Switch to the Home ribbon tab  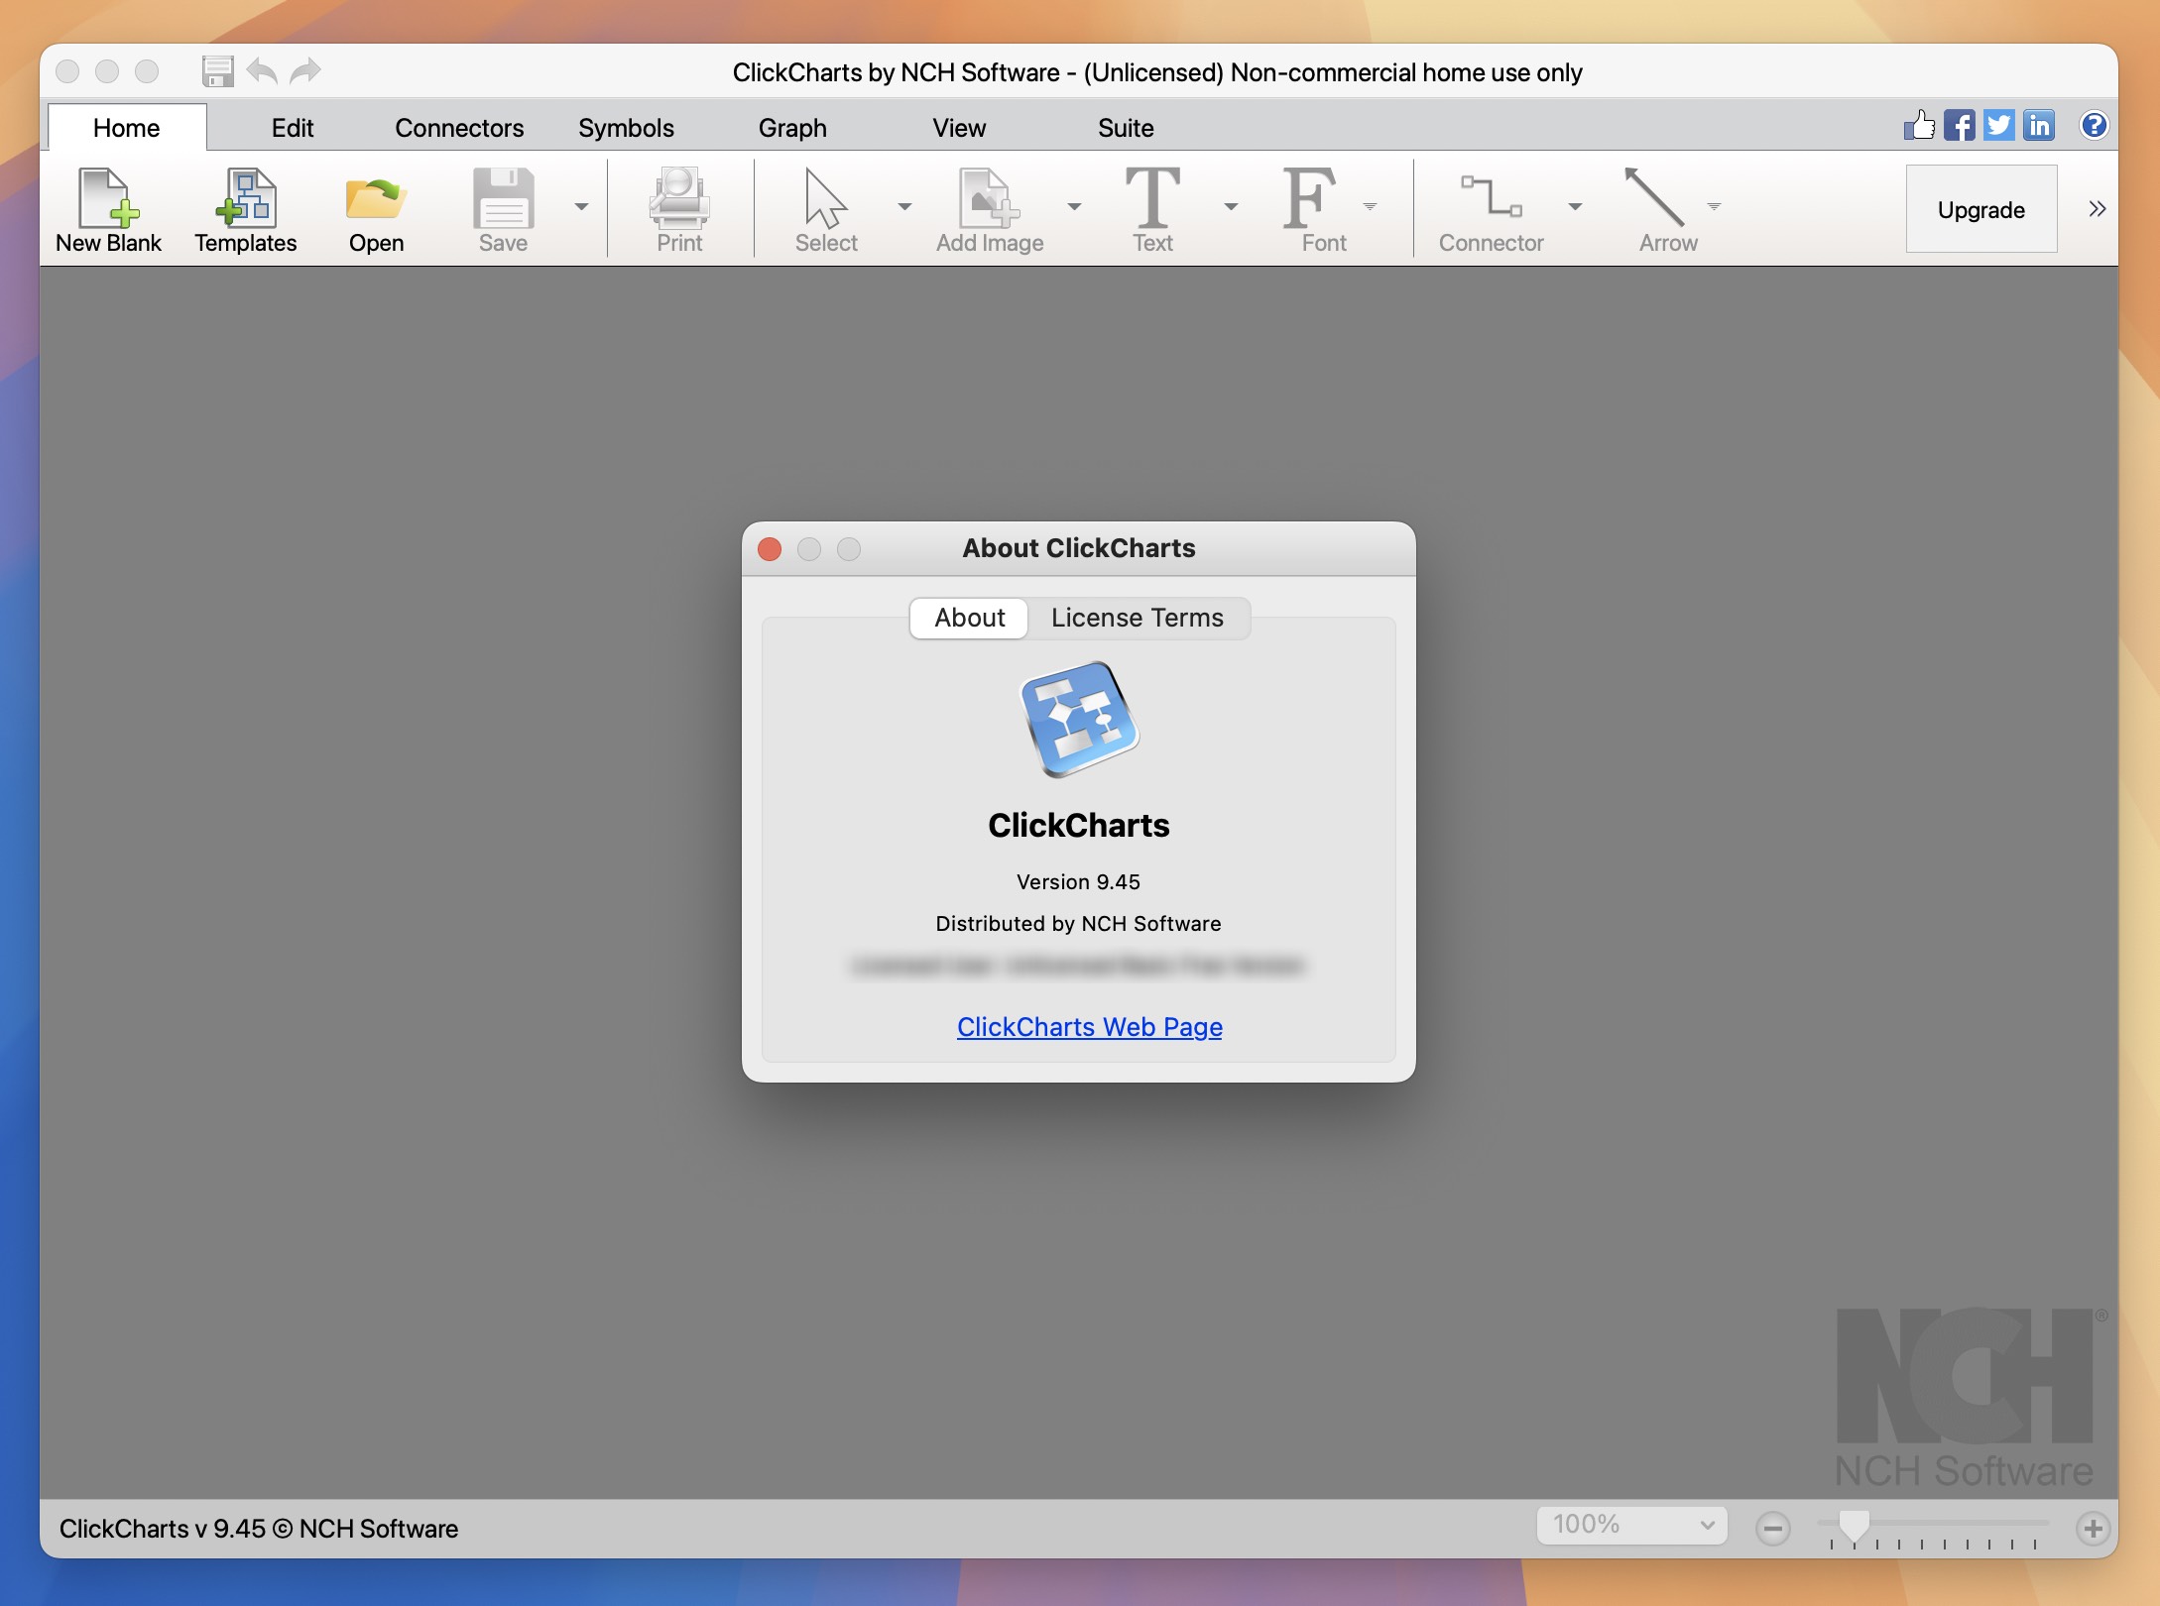(x=127, y=128)
